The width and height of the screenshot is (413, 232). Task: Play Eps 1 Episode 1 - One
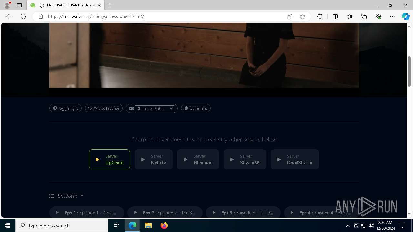pos(86,213)
